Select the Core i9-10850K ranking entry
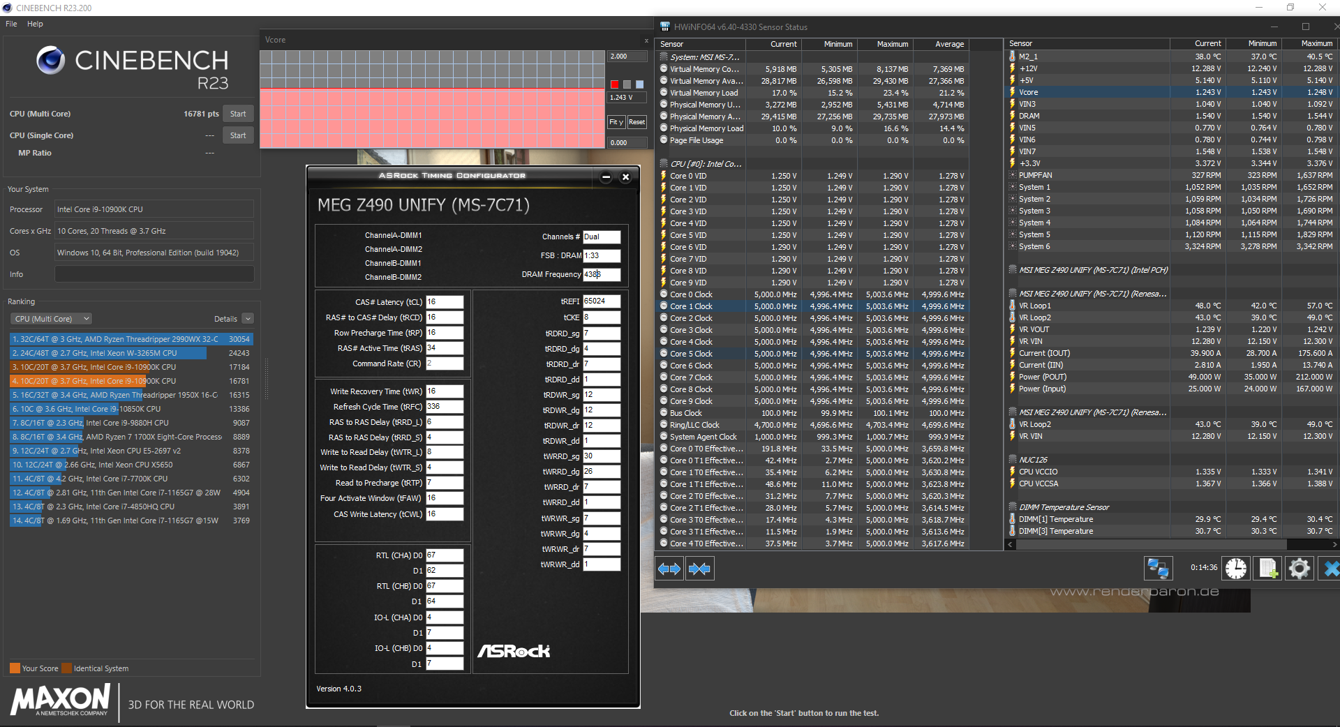This screenshot has height=727, width=1340. click(131, 409)
